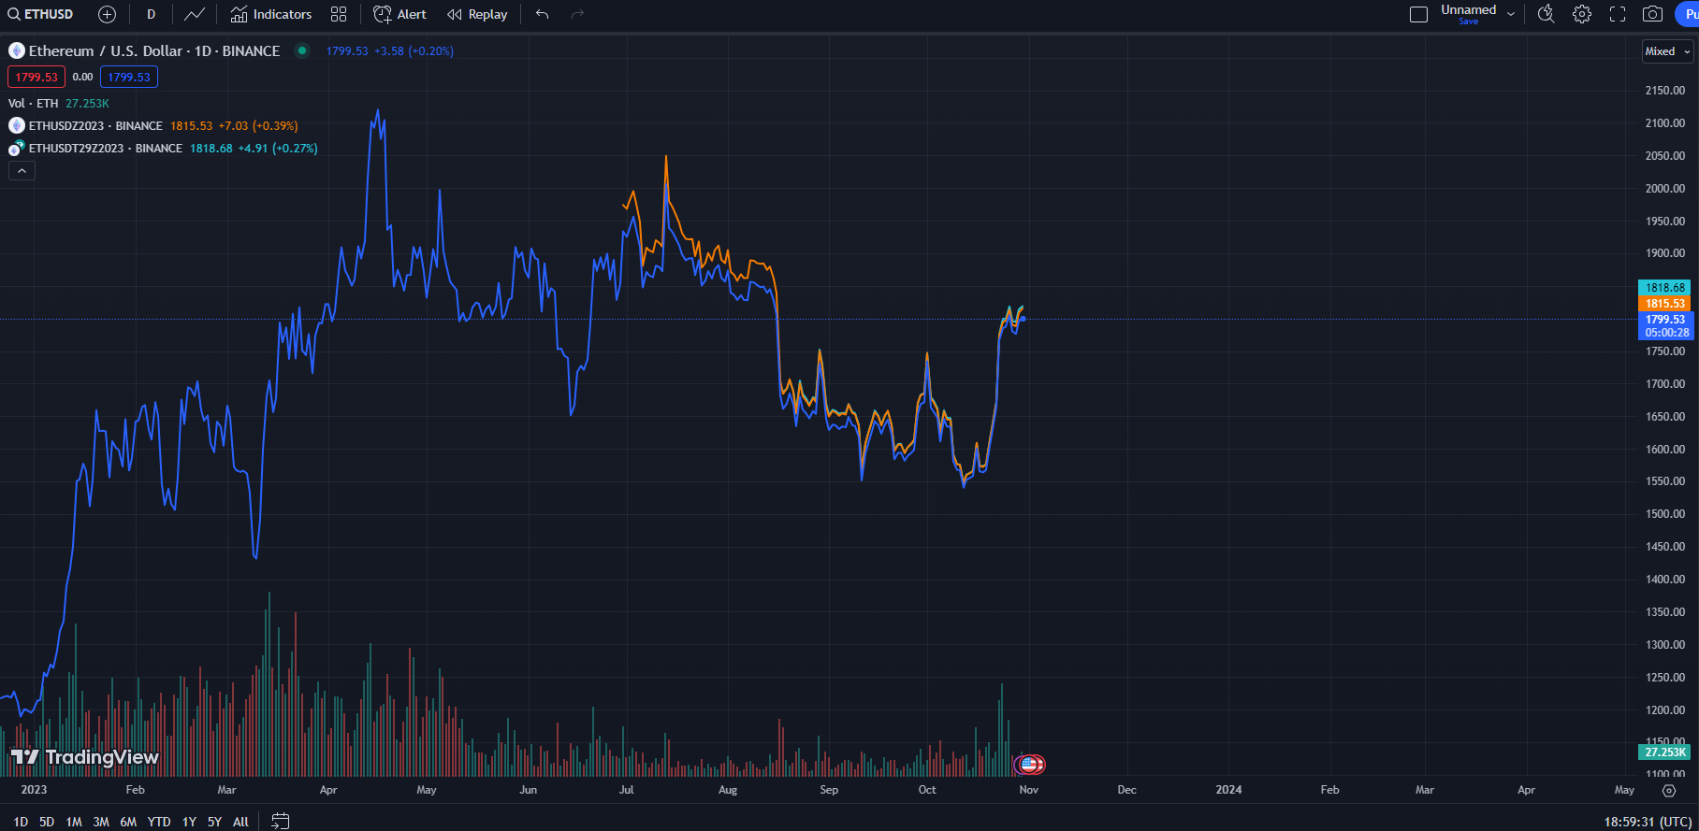Open the Mixed price scale dropdown
Image resolution: width=1699 pixels, height=831 pixels.
point(1666,51)
